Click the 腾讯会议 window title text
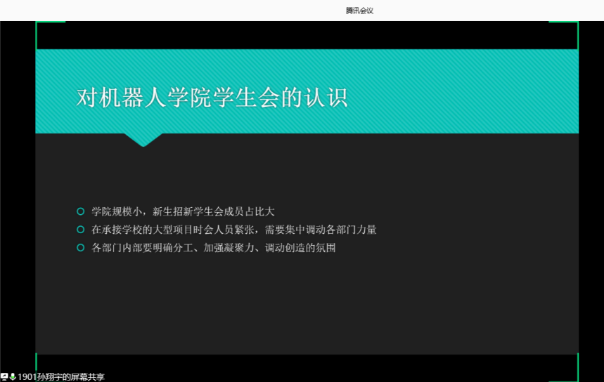The width and height of the screenshot is (604, 382). 359,11
